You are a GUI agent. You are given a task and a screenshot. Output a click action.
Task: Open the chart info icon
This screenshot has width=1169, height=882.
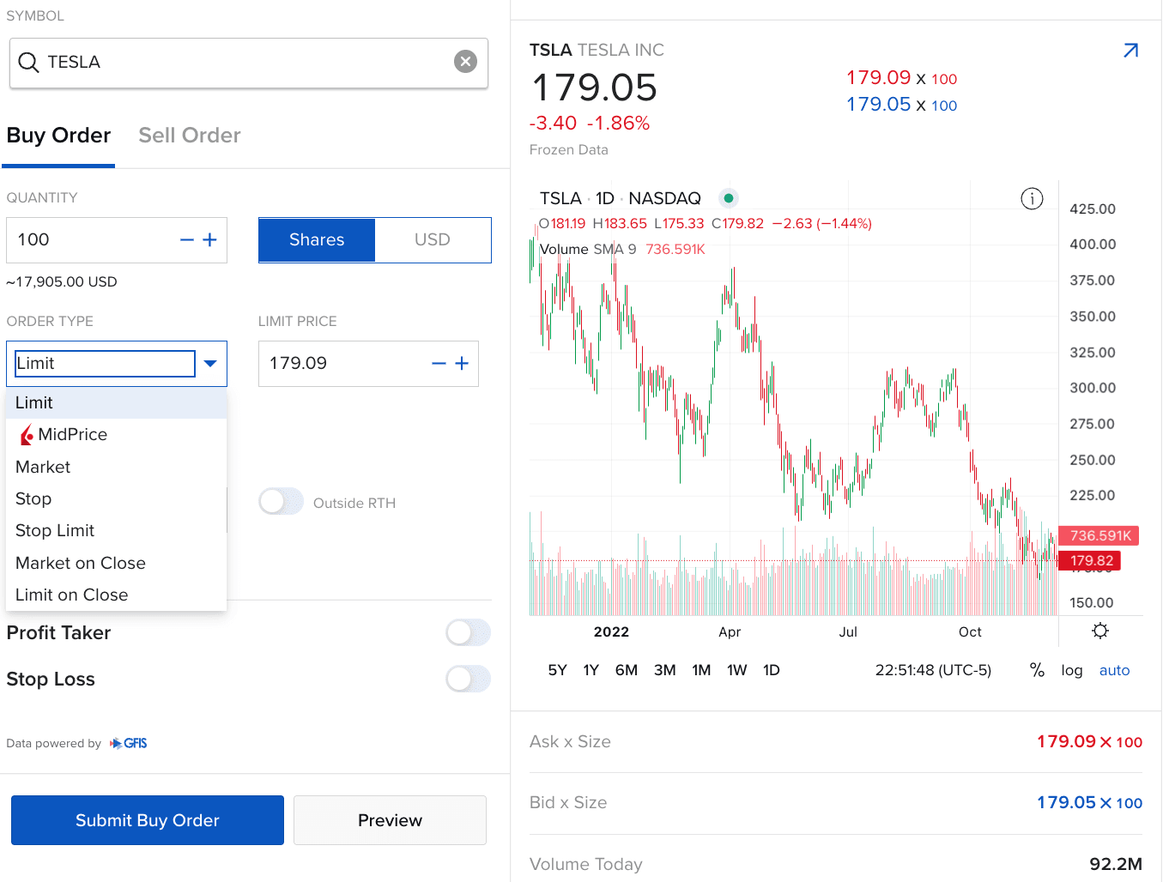coord(1032,199)
